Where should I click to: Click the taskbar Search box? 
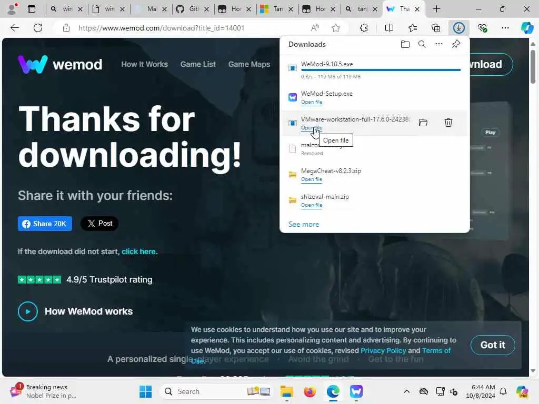[216, 391]
